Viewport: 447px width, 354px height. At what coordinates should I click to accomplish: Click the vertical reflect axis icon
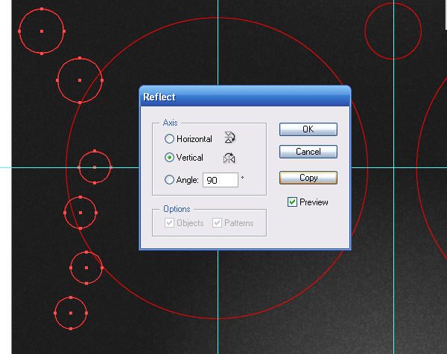click(x=229, y=158)
